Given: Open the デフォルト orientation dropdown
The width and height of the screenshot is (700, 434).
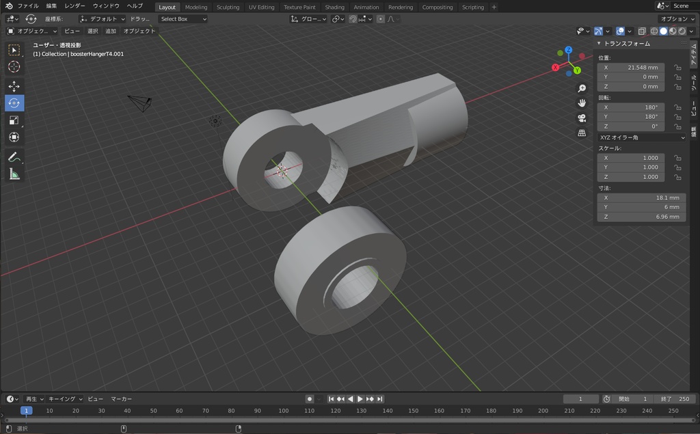Looking at the screenshot, I should click(x=103, y=18).
